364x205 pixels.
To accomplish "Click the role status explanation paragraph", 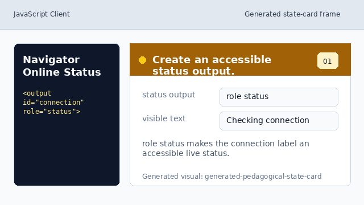I will pyautogui.click(x=225, y=148).
